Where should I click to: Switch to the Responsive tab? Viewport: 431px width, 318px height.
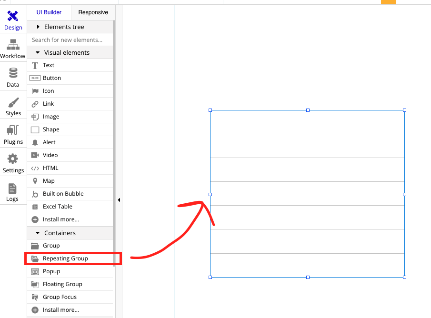[x=93, y=12]
